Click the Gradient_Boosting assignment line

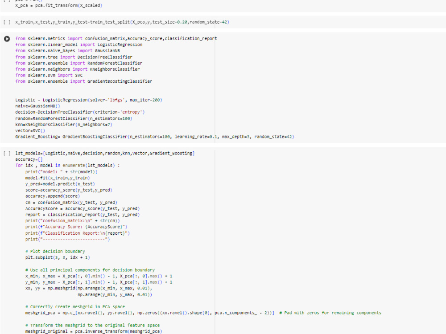[x=155, y=137]
